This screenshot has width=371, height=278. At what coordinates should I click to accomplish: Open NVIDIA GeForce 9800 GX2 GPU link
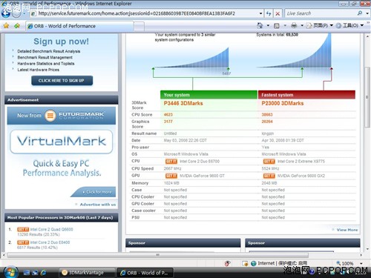coord(301,176)
